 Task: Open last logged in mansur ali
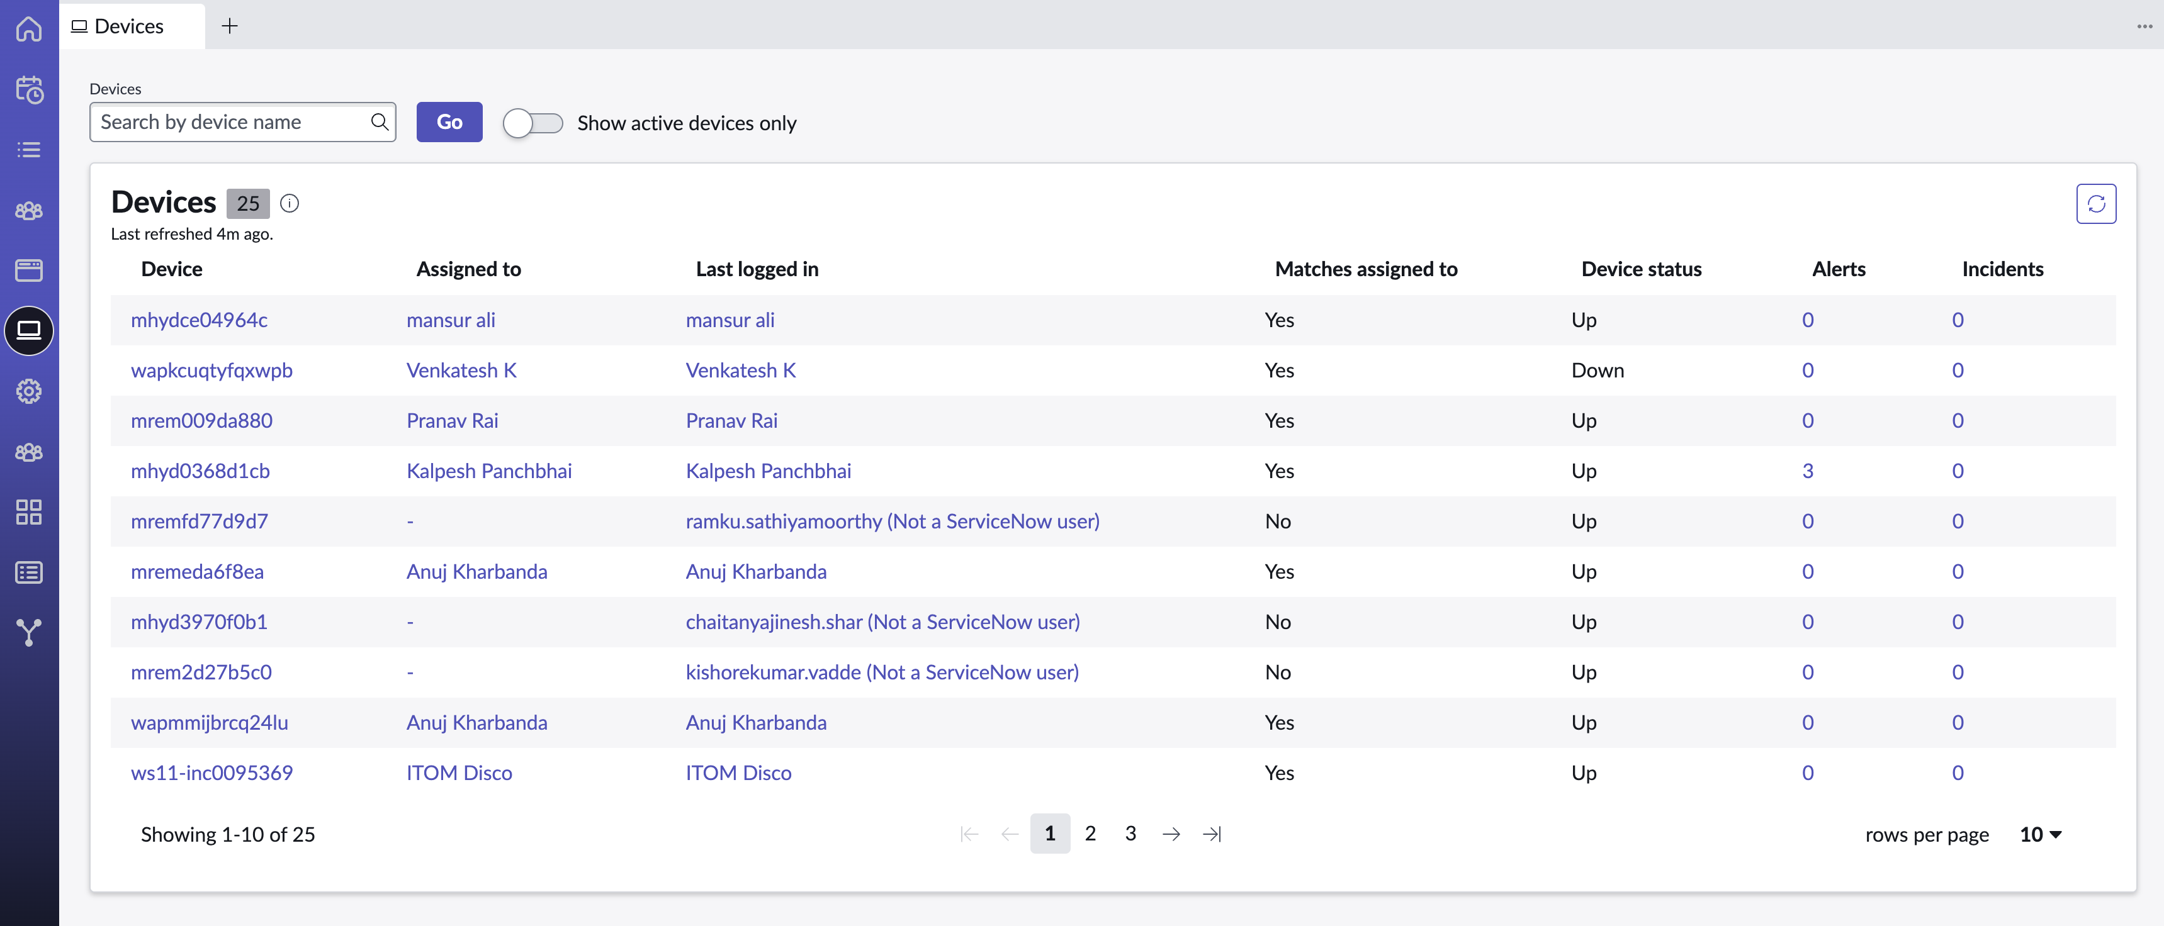tap(729, 320)
